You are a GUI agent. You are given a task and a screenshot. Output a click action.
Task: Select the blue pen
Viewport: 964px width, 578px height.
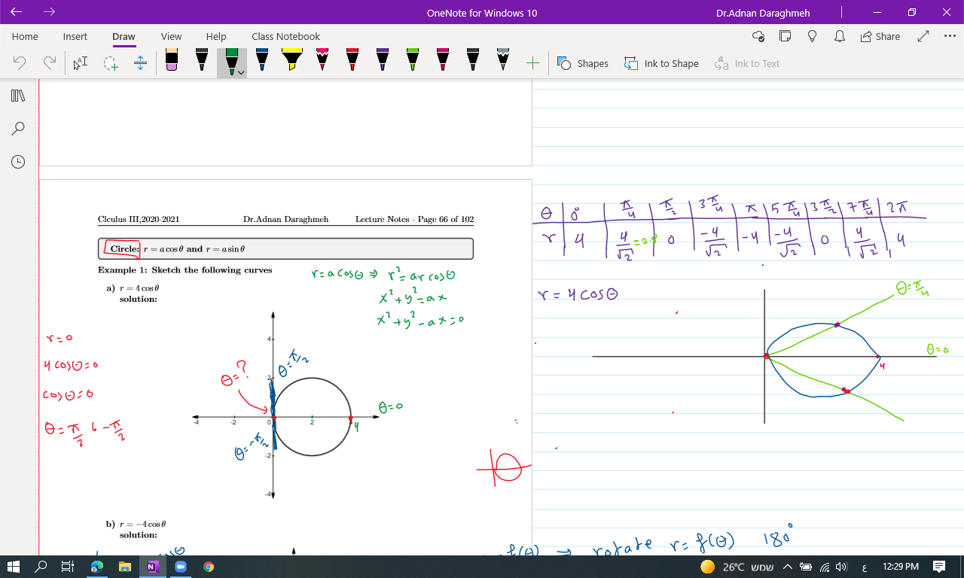tap(262, 60)
